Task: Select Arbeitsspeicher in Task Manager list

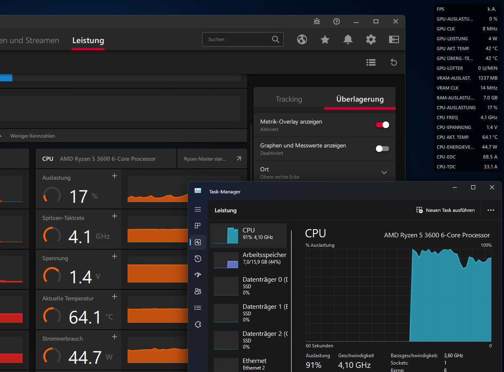Action: point(248,260)
